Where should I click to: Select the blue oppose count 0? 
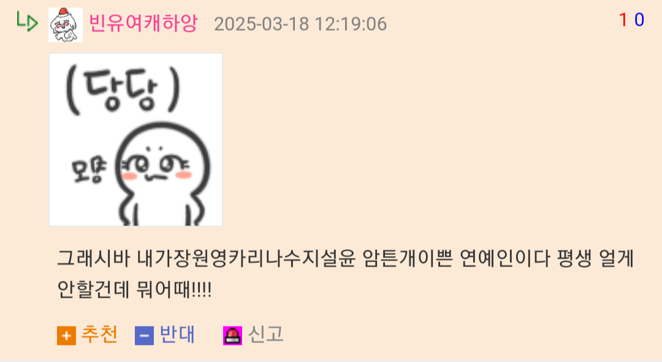639,20
